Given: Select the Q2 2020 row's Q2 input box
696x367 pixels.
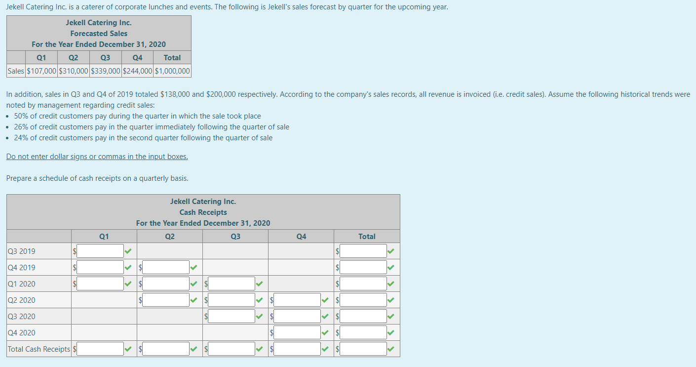Looking at the screenshot, I should 166,300.
